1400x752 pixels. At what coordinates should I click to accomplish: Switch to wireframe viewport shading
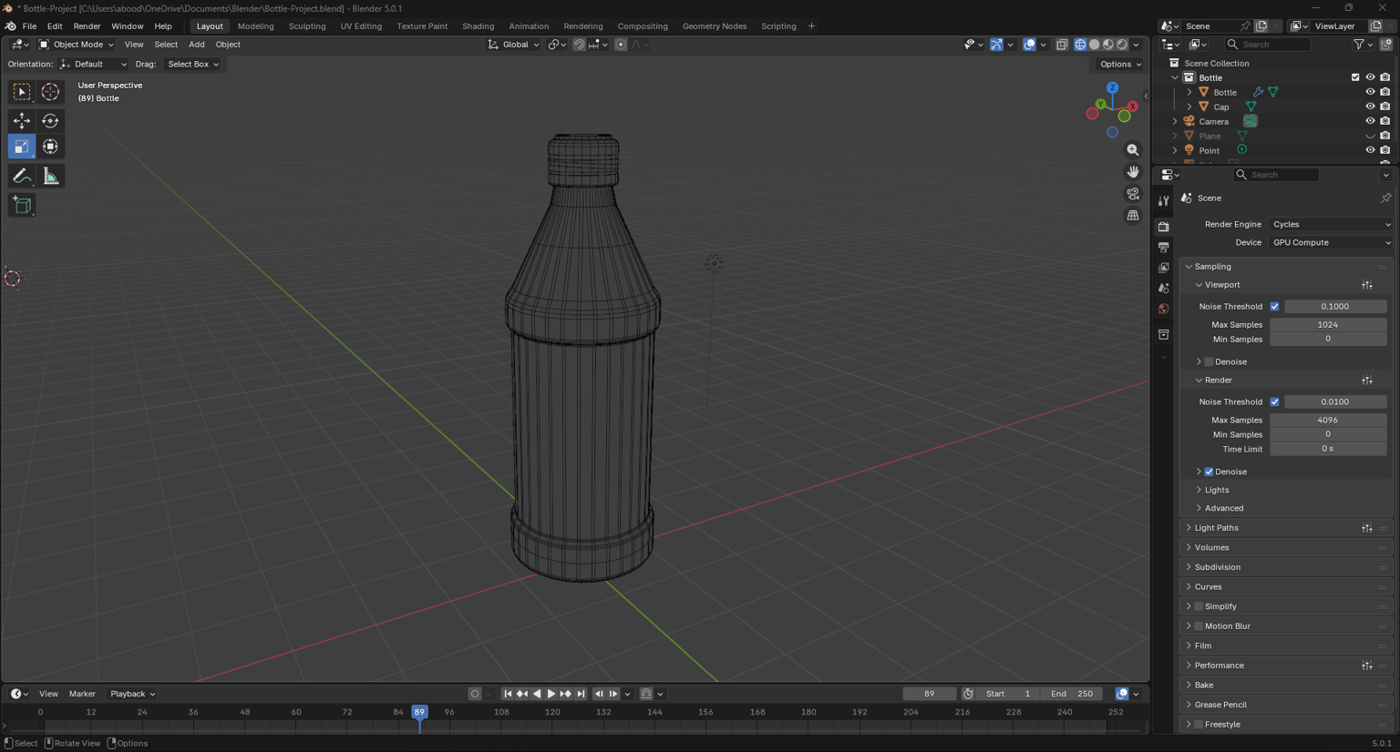coord(1081,45)
